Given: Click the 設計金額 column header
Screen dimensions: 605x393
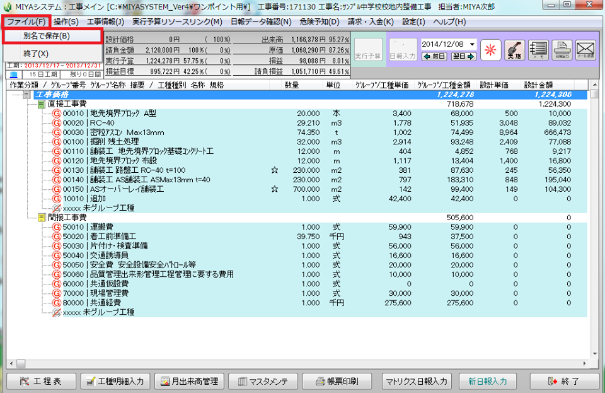Looking at the screenshot, I should pos(538,85).
